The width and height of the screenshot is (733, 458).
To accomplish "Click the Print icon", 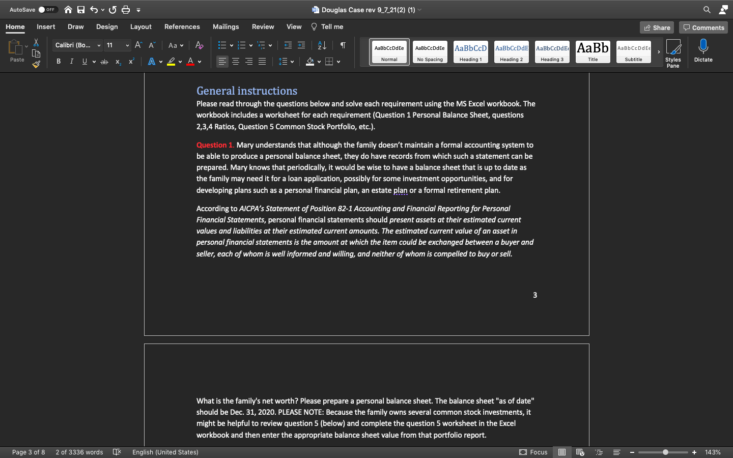I will pyautogui.click(x=125, y=9).
